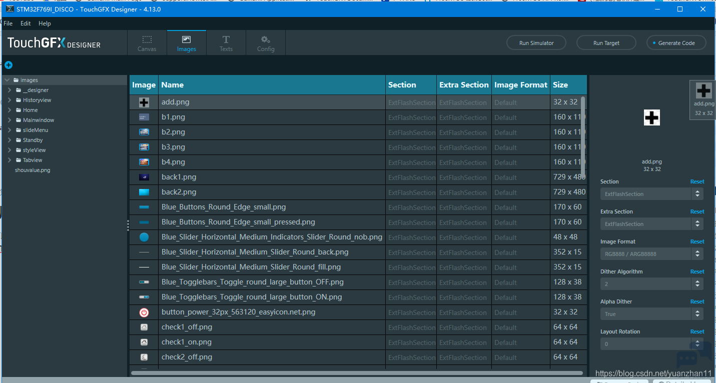This screenshot has width=716, height=383.
Task: Select the check1_off.png thumbnail icon
Action: click(144, 327)
